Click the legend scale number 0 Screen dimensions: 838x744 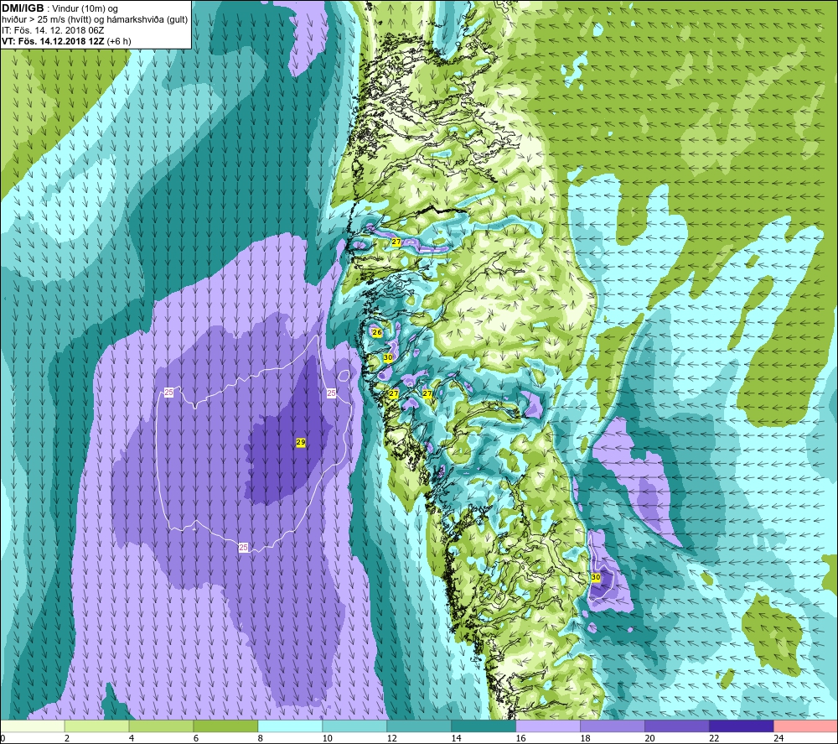point(3,738)
